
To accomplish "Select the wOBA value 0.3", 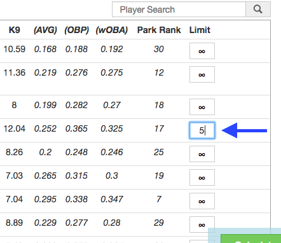I will (112, 176).
